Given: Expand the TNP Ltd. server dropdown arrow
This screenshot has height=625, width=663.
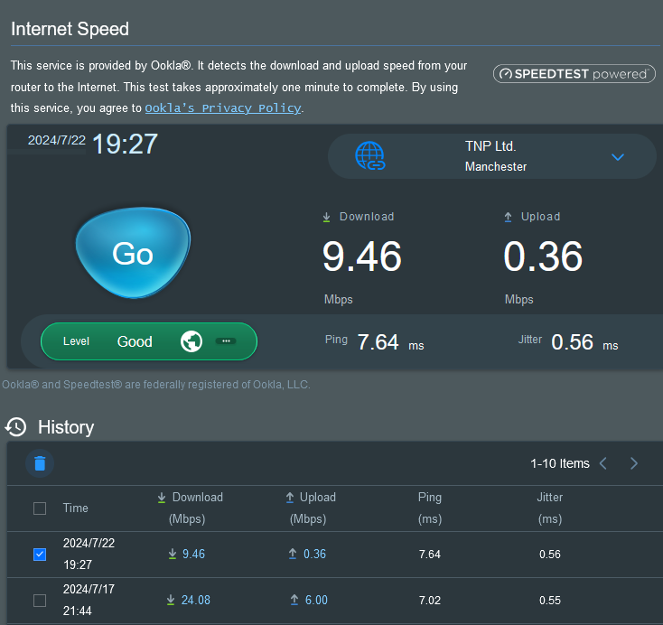Looking at the screenshot, I should [x=618, y=157].
